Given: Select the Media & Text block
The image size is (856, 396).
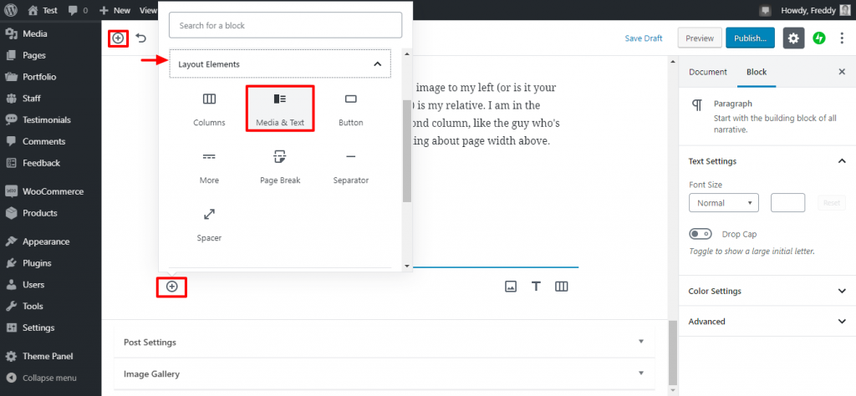Looking at the screenshot, I should tap(279, 108).
